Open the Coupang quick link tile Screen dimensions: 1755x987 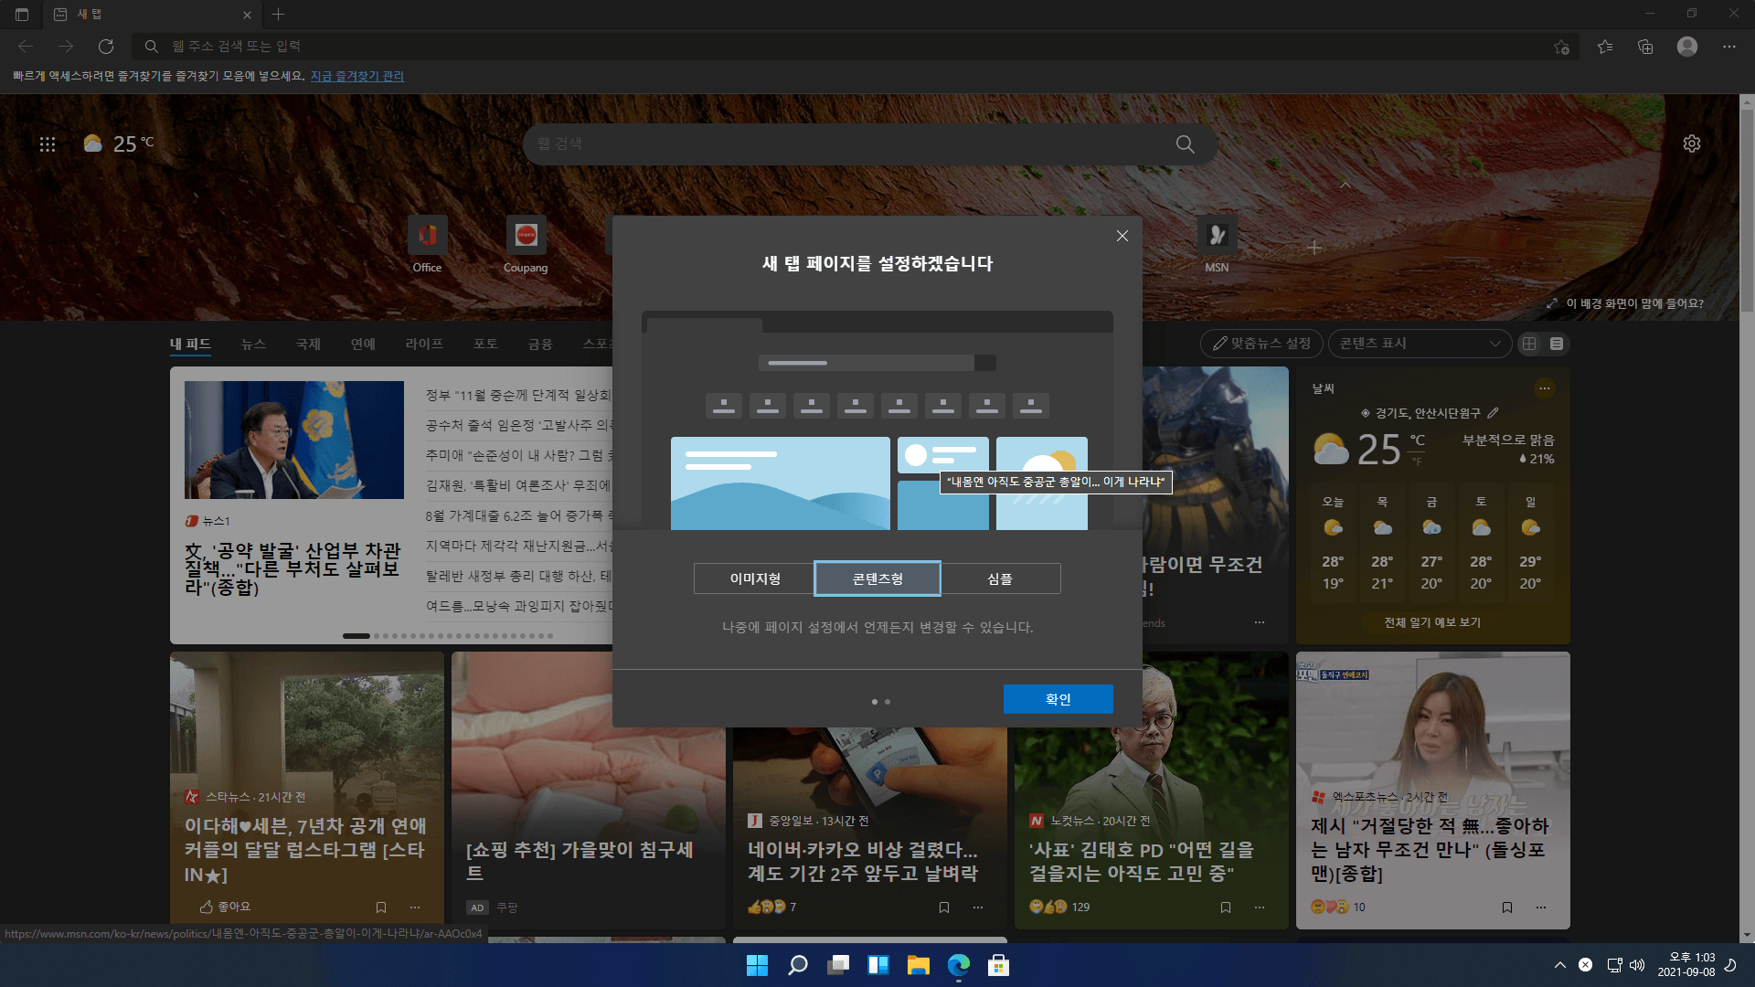pos(526,245)
